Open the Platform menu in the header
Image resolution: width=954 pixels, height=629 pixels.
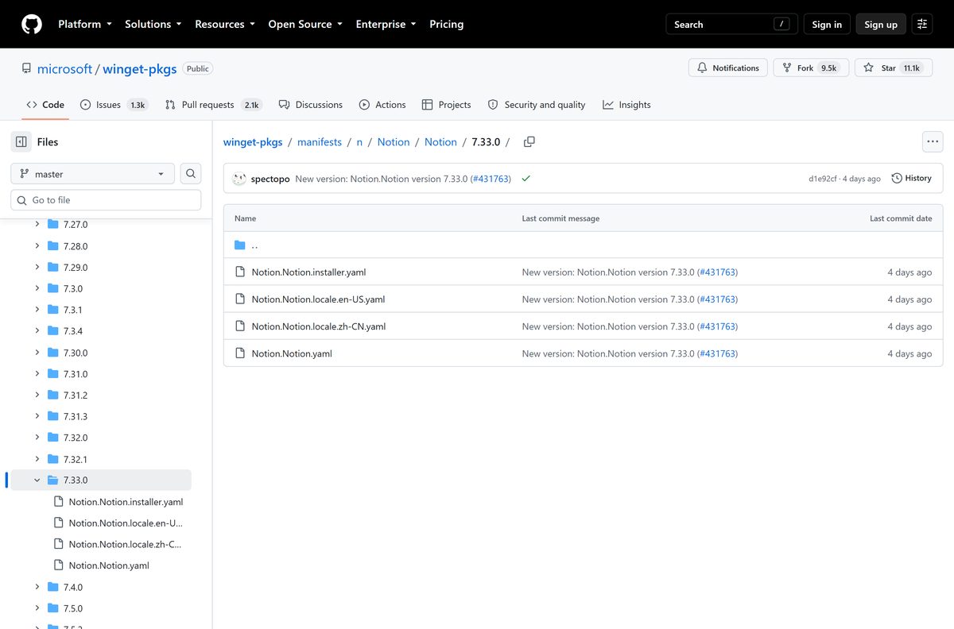[85, 25]
